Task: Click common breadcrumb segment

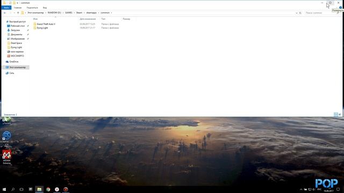Action: pyautogui.click(x=105, y=13)
